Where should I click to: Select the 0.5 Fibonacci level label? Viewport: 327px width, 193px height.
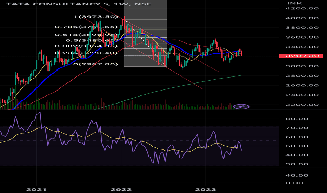coord(92,40)
